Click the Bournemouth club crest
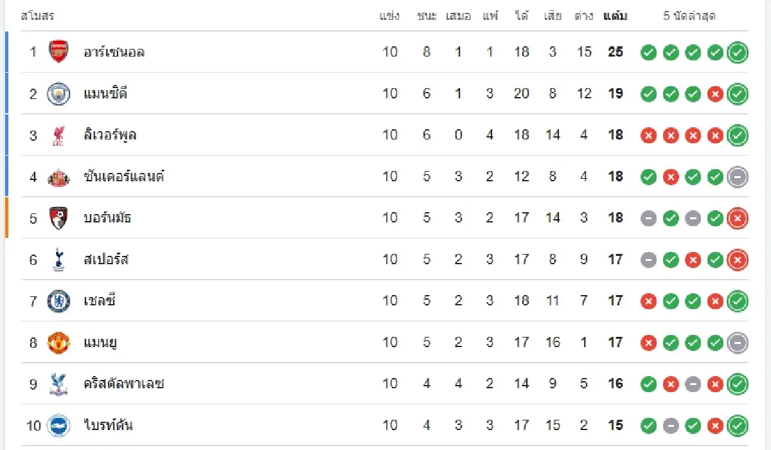This screenshot has height=450, width=771. point(58,218)
